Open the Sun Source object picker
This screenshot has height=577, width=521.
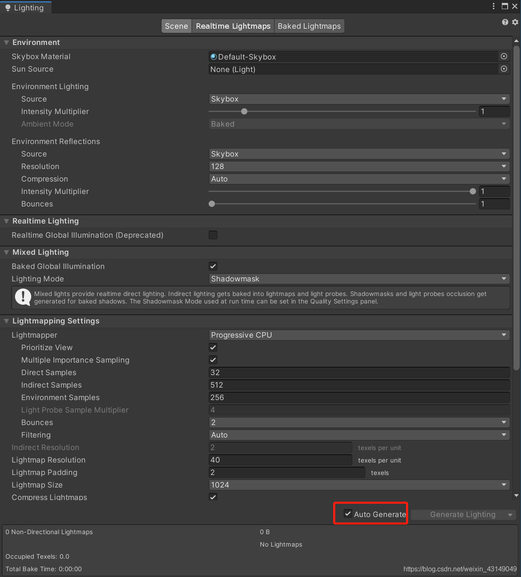pyautogui.click(x=504, y=69)
